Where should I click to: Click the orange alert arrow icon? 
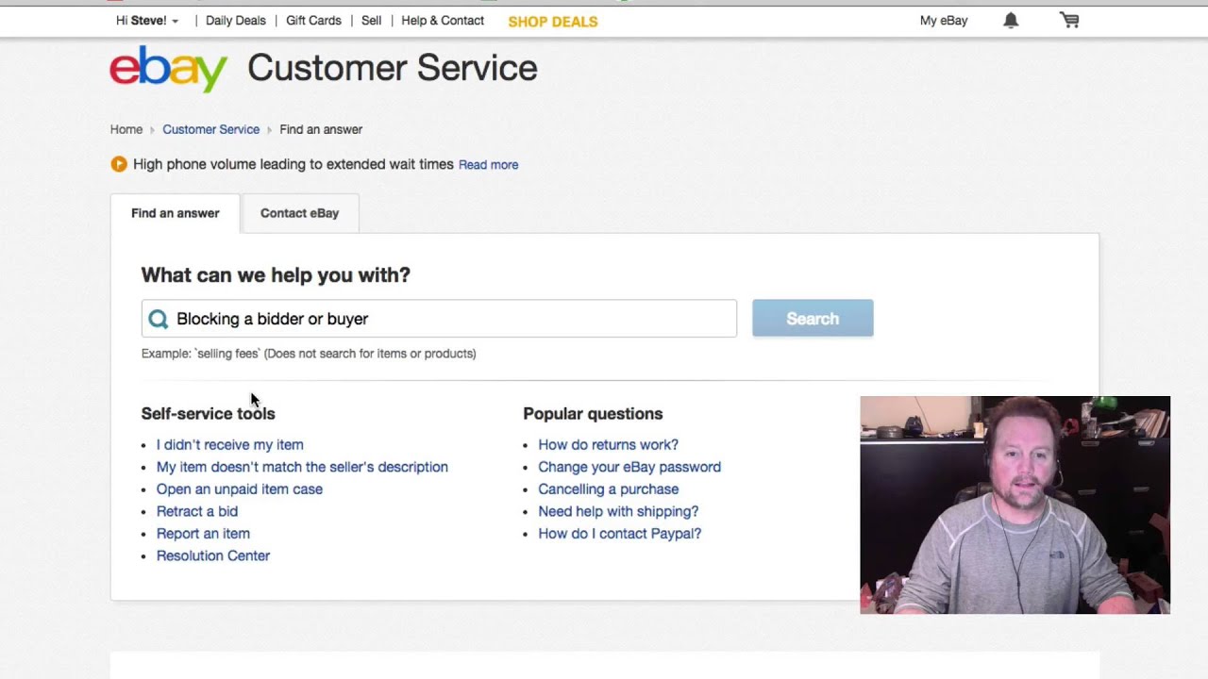pyautogui.click(x=119, y=164)
